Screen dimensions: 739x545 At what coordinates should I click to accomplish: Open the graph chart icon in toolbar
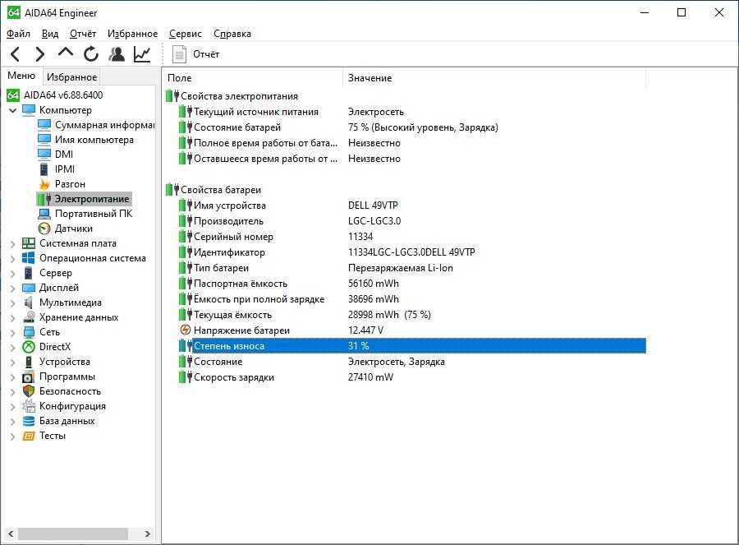(142, 54)
